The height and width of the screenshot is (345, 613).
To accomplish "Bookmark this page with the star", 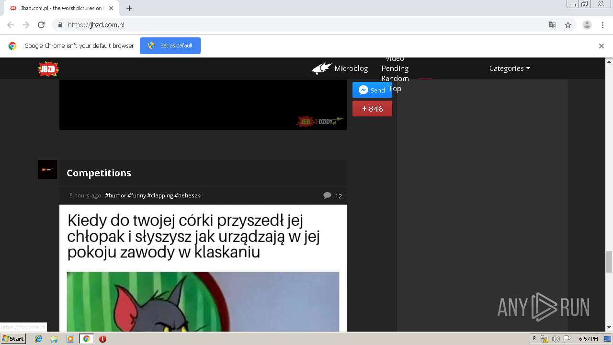I will point(568,25).
